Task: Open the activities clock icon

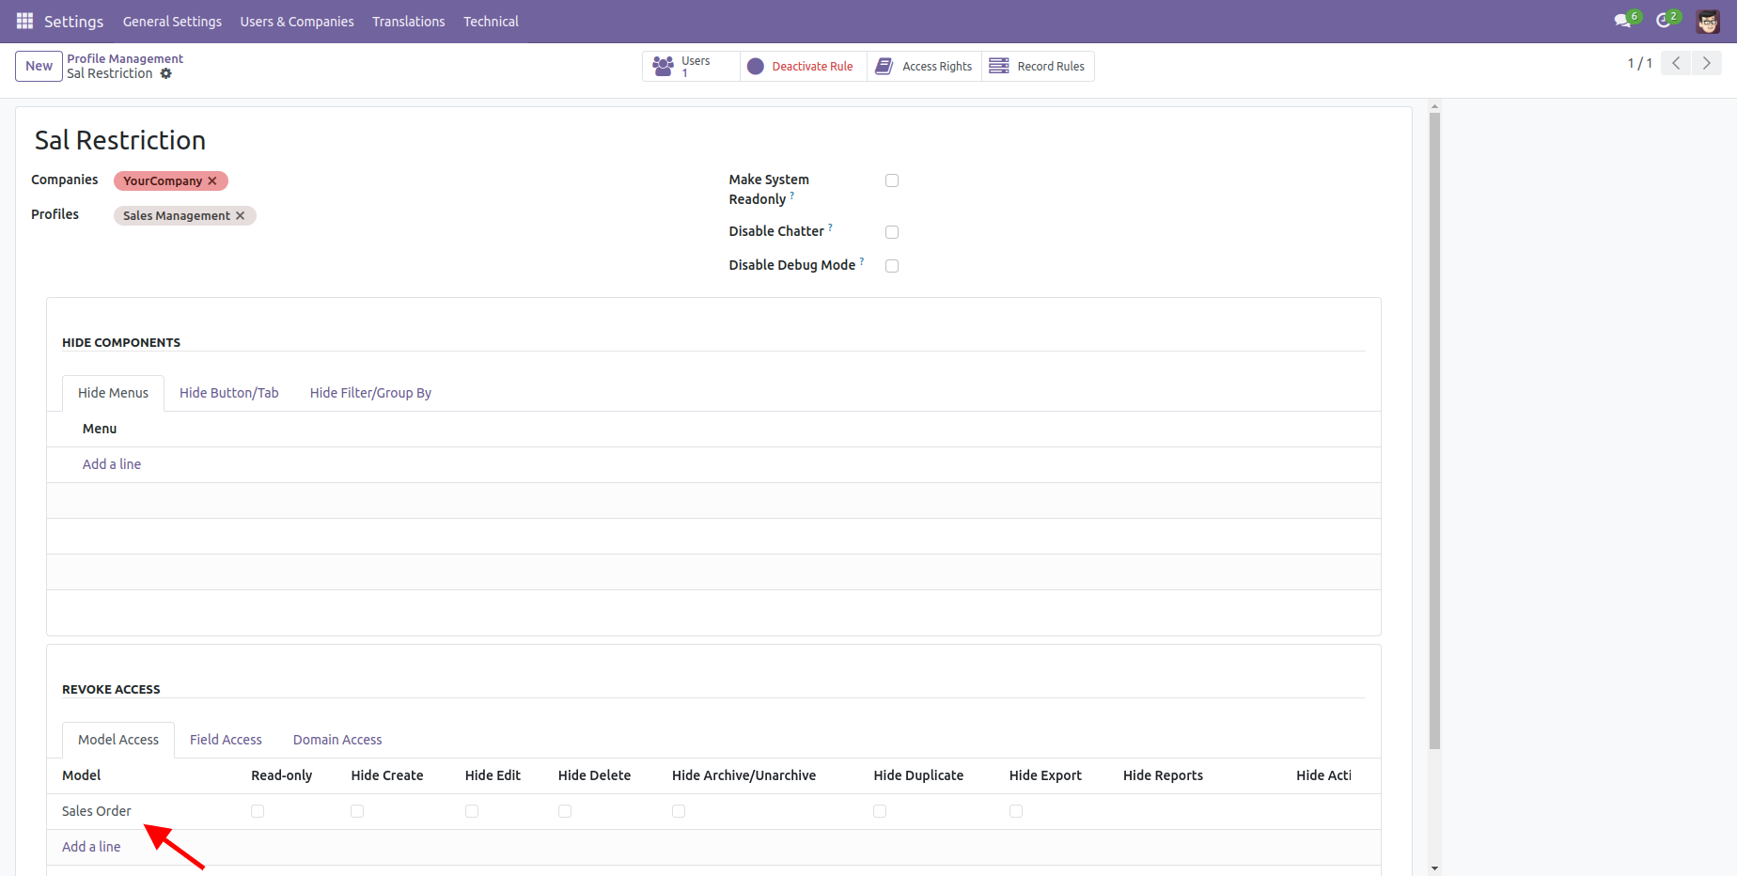Action: point(1664,21)
